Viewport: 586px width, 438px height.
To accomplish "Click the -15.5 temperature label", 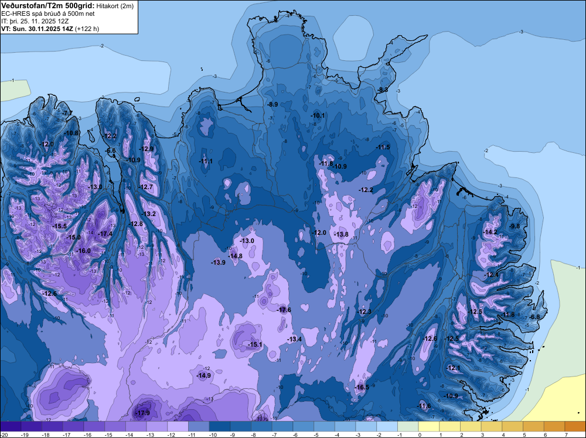I will pos(59,226).
